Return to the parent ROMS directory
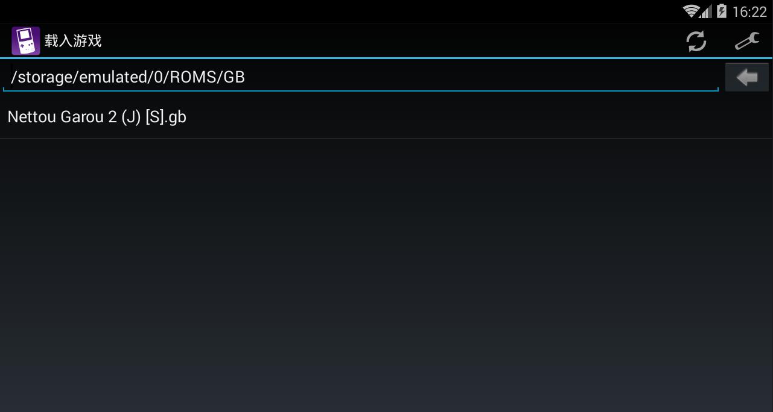Screen dimensions: 773x412 point(747,77)
